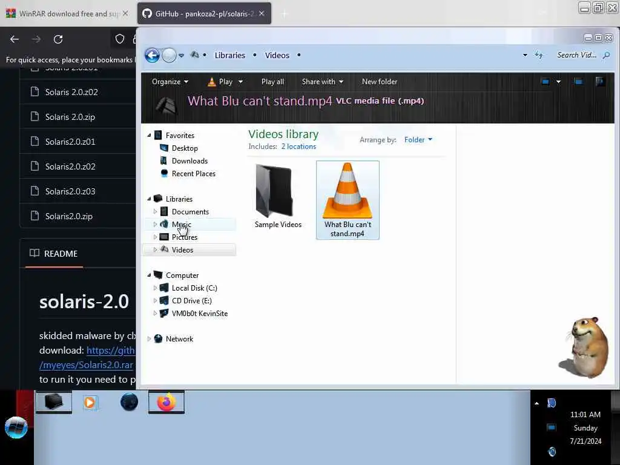Collapse the Libraries tree section
Viewport: 620px width, 465px height.
149,199
